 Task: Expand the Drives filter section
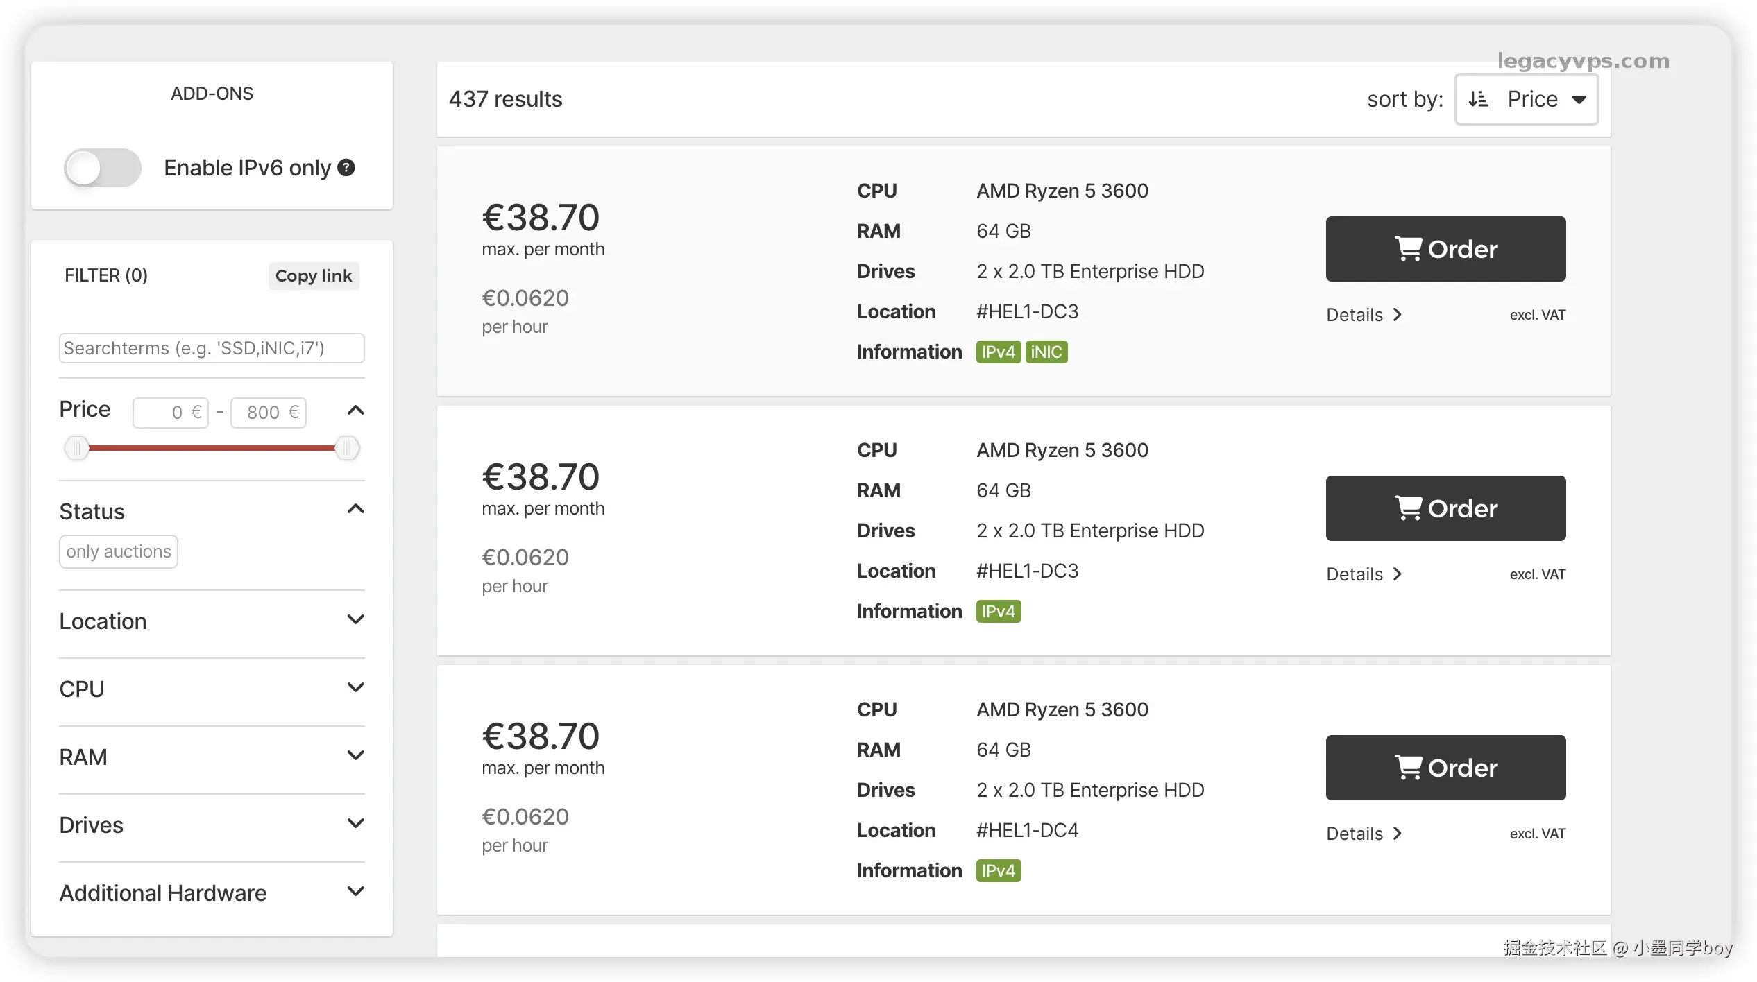(x=355, y=824)
